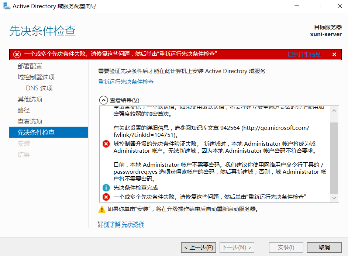This screenshot has height=256, width=348.
Task: Click the line starting with fwlink/?LinkId=104751
Action: coord(146,135)
